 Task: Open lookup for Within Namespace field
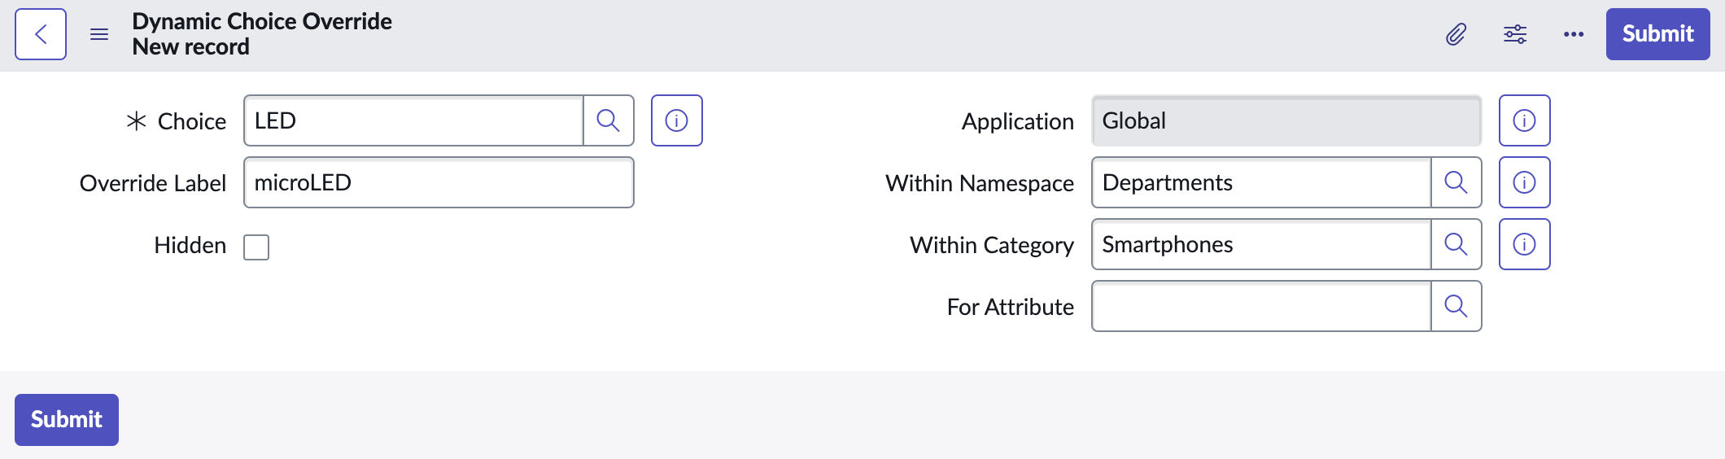pyautogui.click(x=1456, y=182)
